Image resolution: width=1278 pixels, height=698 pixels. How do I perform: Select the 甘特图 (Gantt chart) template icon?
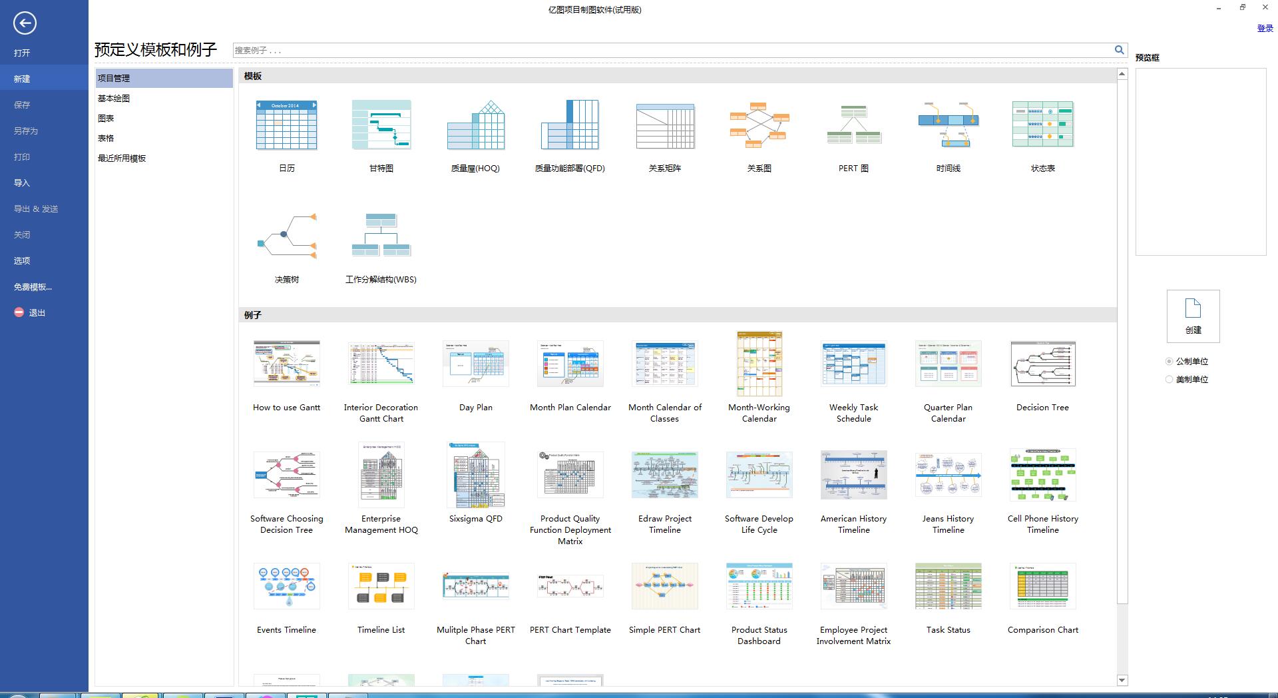pyautogui.click(x=381, y=125)
